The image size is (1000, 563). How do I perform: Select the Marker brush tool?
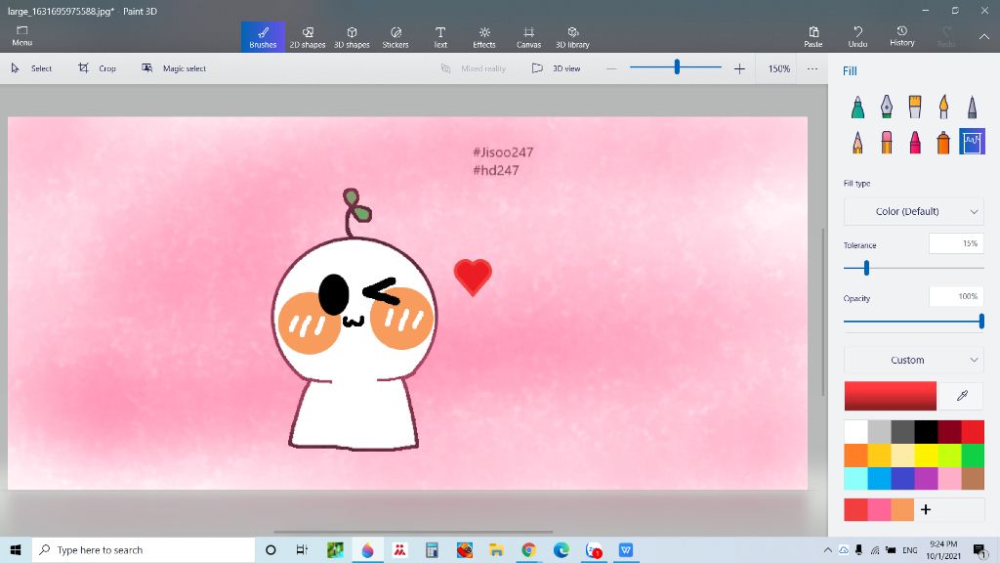click(x=857, y=107)
